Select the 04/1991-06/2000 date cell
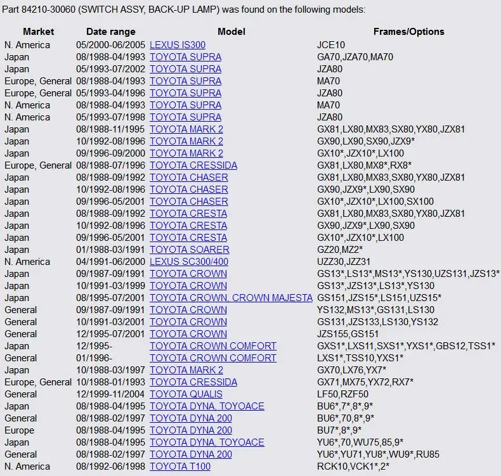Image resolution: width=501 pixels, height=476 pixels. point(110,262)
